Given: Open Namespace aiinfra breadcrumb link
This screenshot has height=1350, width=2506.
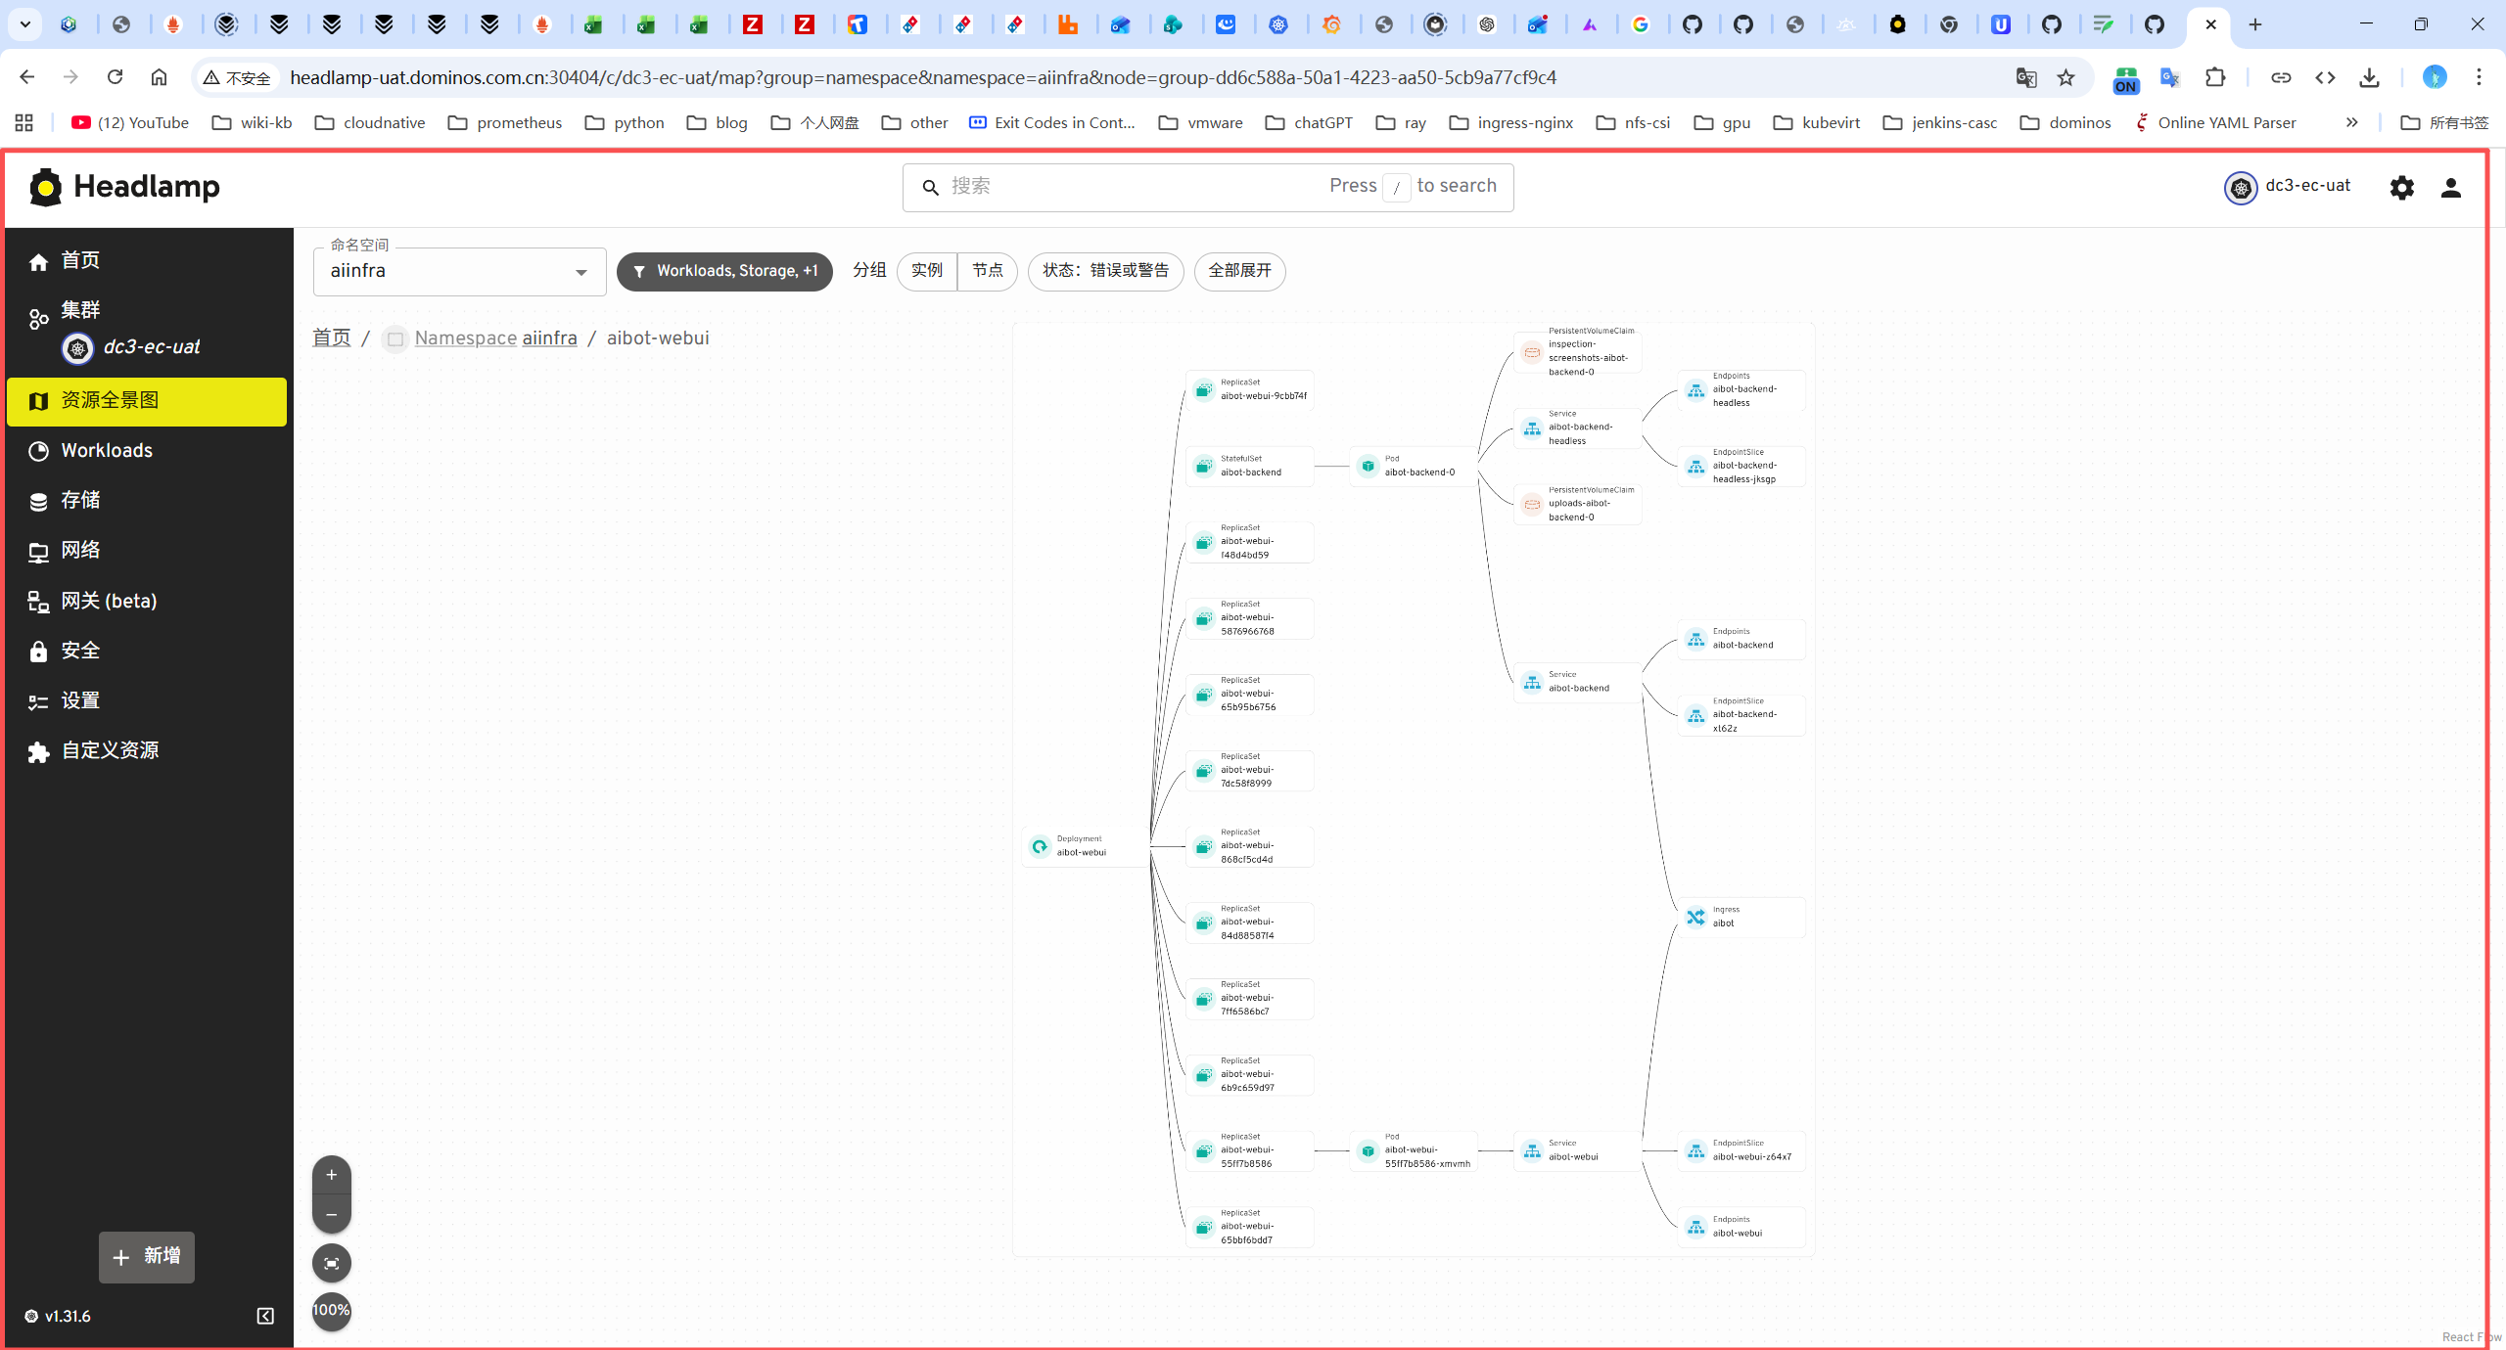Looking at the screenshot, I should click(495, 338).
